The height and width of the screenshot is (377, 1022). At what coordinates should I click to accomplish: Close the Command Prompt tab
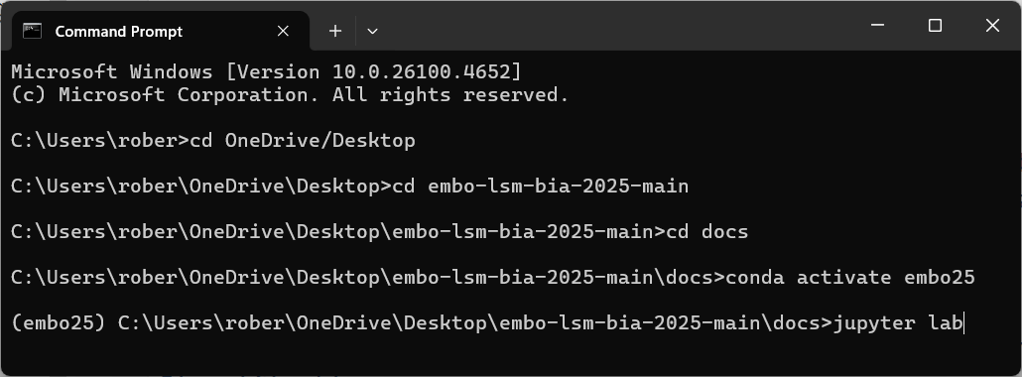[x=283, y=31]
